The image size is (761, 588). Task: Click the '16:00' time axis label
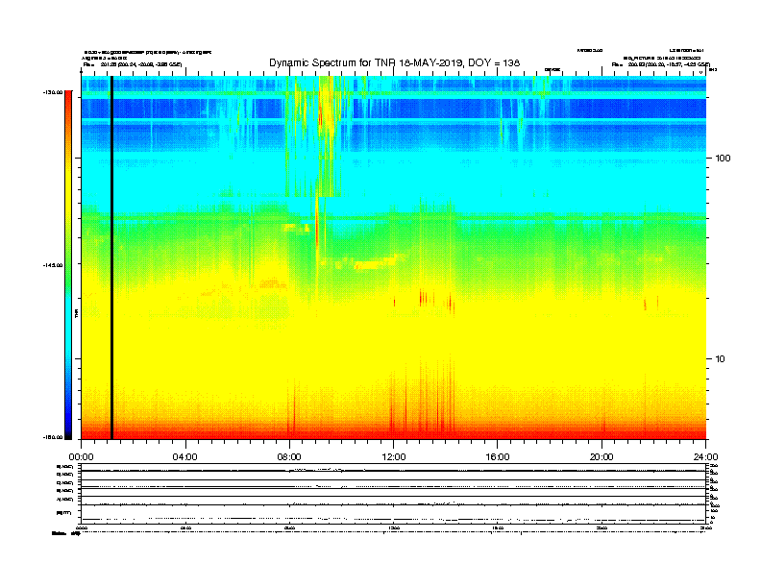[x=498, y=457]
